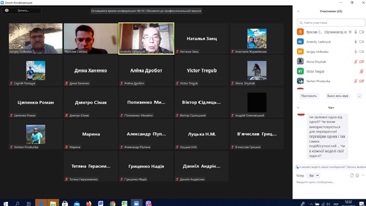Click the recording indicator icon

(x=7, y=10)
